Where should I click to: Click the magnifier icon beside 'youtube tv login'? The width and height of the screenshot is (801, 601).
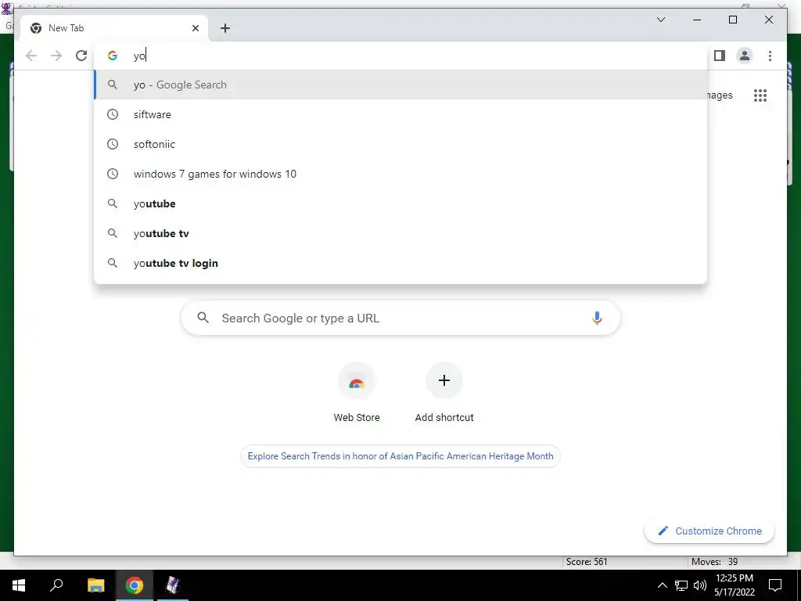pos(113,263)
